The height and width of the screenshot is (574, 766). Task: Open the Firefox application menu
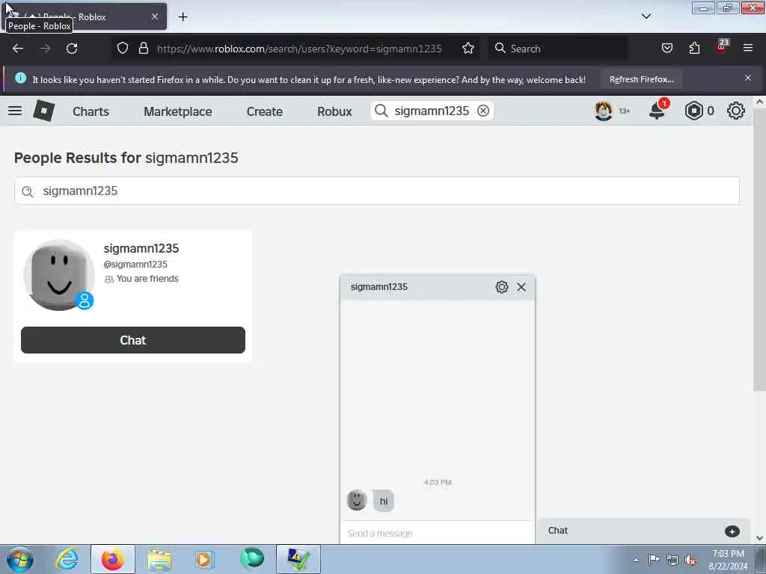pos(747,49)
